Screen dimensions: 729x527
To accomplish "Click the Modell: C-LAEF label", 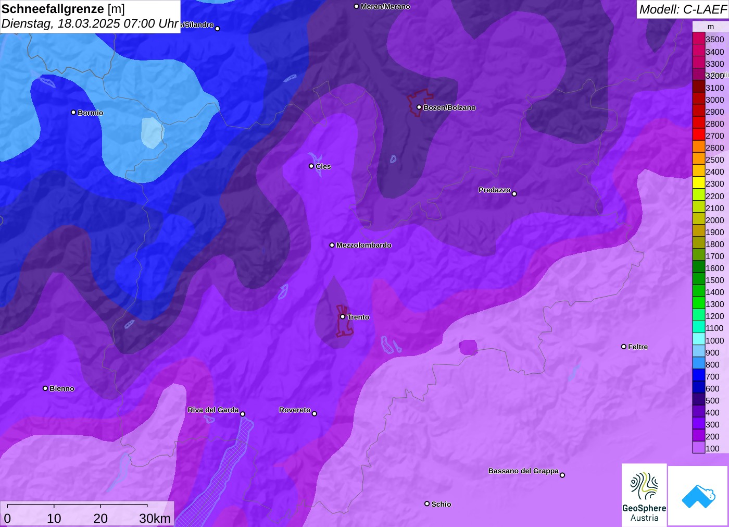I will tap(683, 9).
